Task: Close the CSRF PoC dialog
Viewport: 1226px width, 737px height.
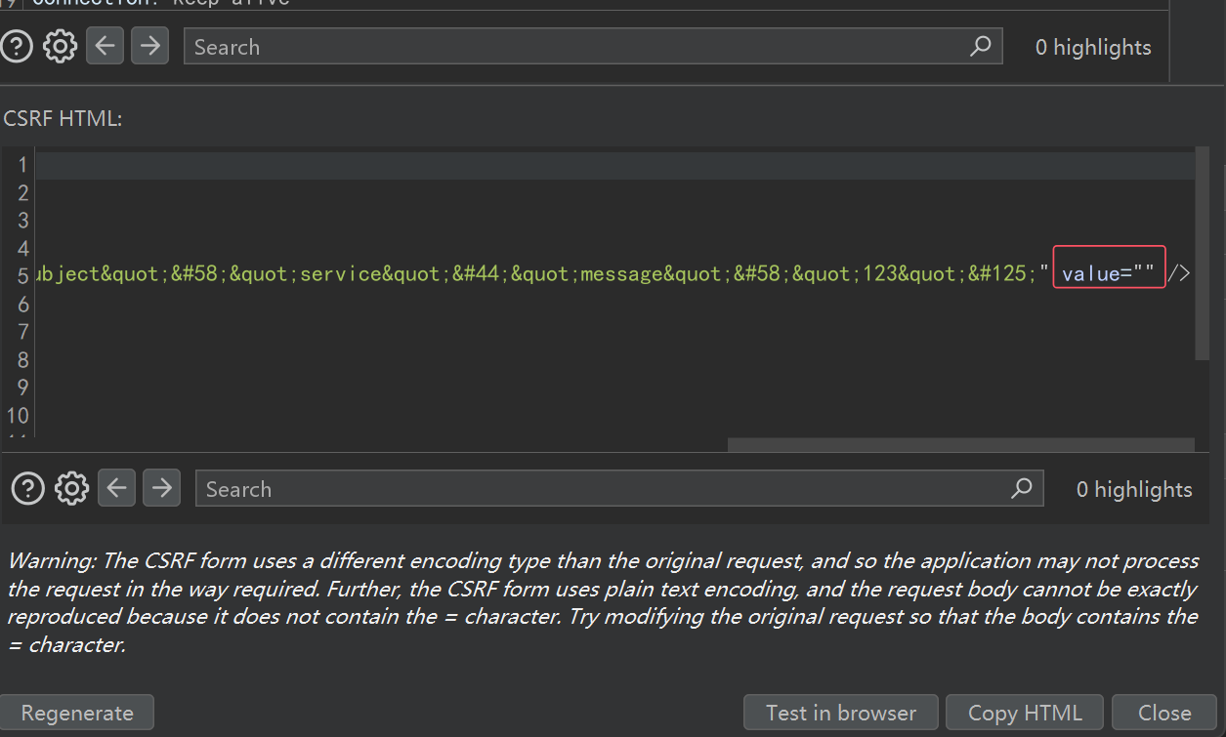Action: (x=1164, y=713)
